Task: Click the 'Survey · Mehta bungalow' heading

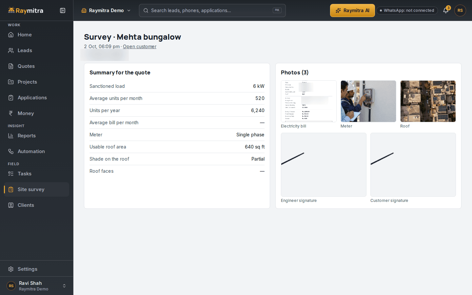Action: 132,37
